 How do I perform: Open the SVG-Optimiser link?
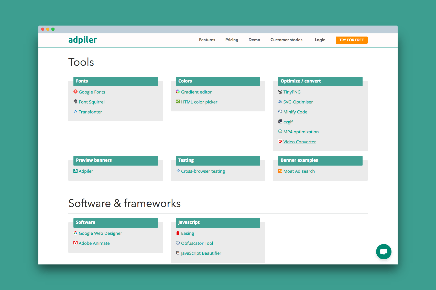click(298, 102)
